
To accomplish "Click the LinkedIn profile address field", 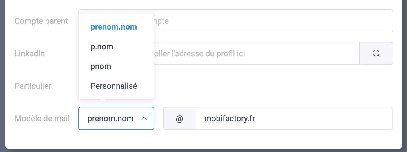I will pyautogui.click(x=255, y=53).
